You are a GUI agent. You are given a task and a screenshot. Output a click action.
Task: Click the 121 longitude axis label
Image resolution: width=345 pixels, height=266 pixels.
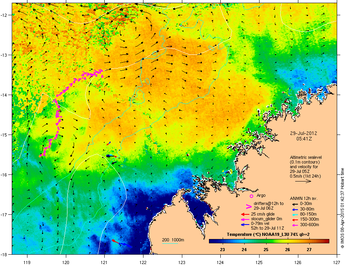pos(104,262)
